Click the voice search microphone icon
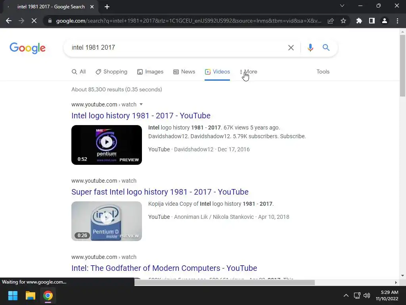The image size is (406, 305). click(310, 48)
